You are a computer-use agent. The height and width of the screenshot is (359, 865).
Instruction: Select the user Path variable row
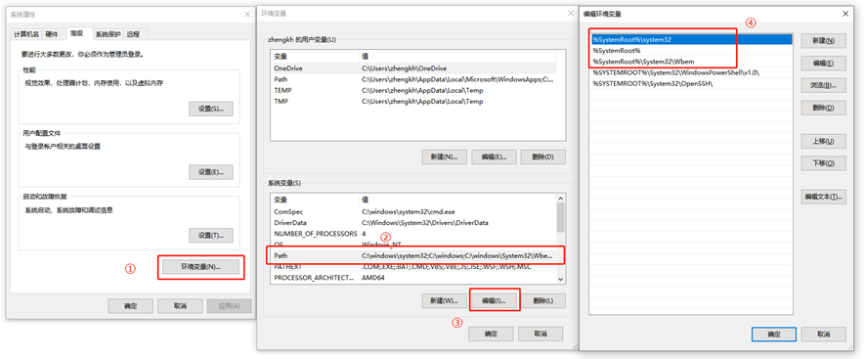pyautogui.click(x=413, y=79)
